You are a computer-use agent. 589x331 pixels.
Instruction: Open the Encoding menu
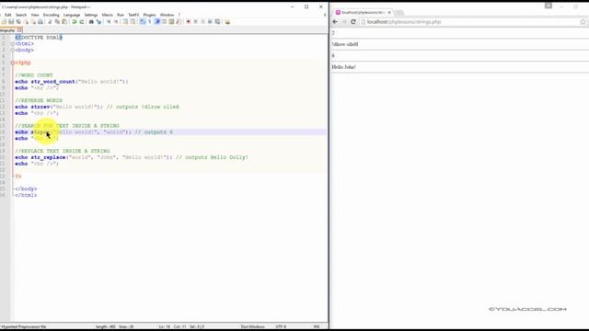pos(52,15)
